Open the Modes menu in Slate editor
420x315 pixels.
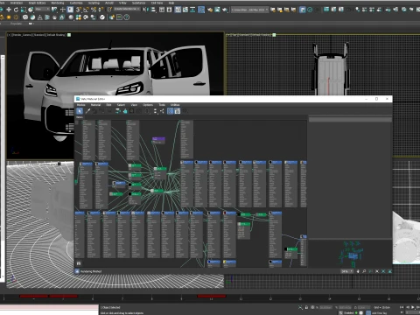(81, 105)
